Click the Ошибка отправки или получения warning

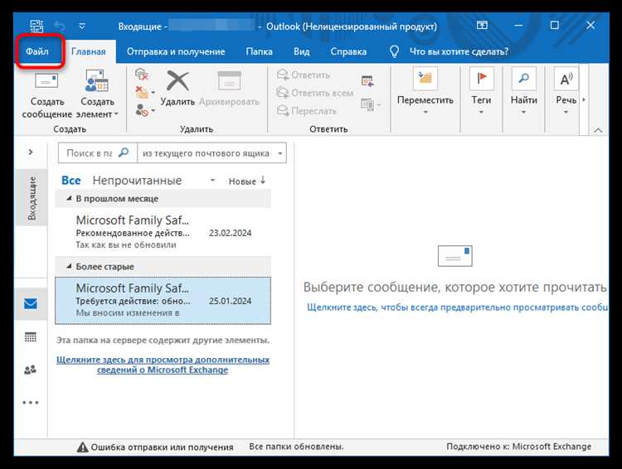point(155,447)
